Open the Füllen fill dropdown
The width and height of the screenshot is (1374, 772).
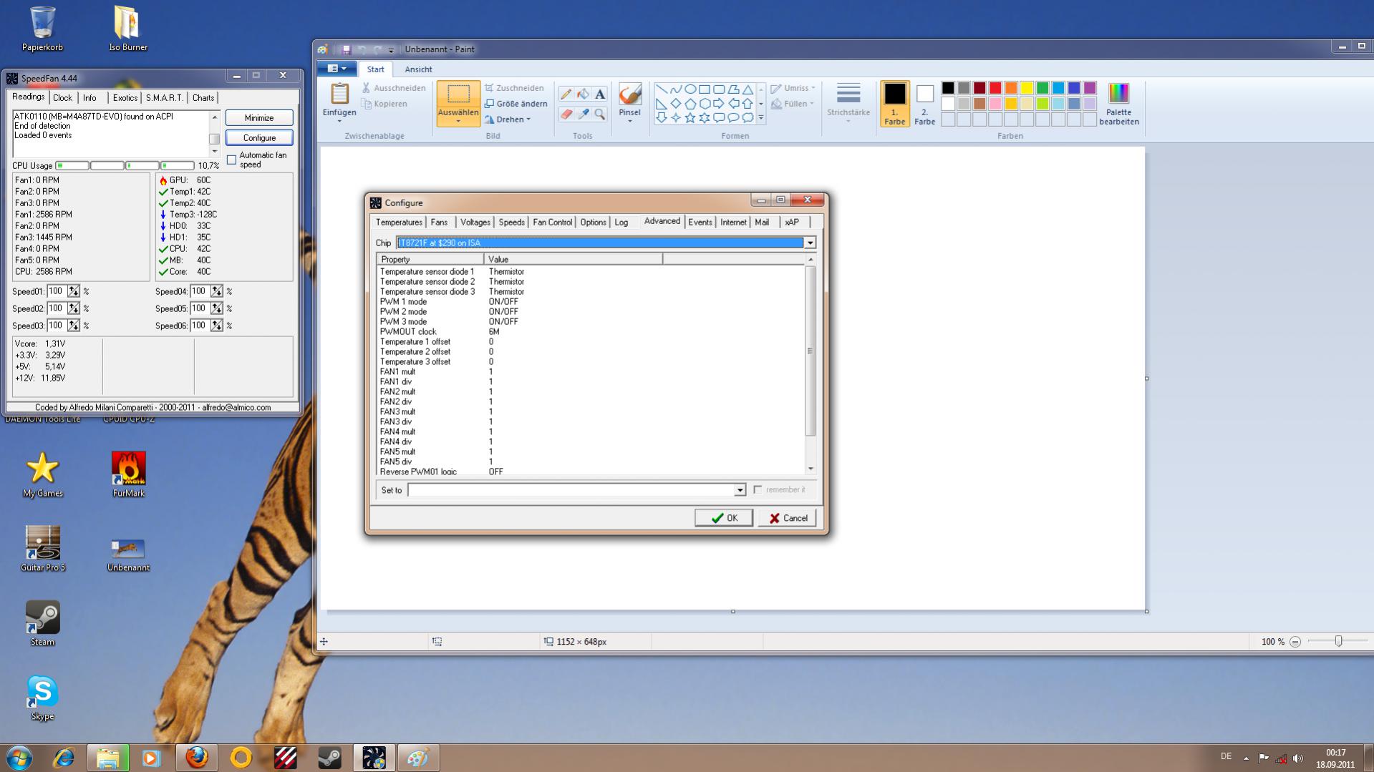(x=793, y=104)
